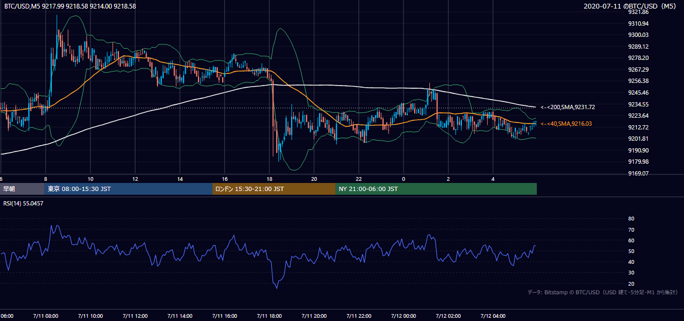
Task: Click hour marker 12 under the price chart
Action: 135,179
